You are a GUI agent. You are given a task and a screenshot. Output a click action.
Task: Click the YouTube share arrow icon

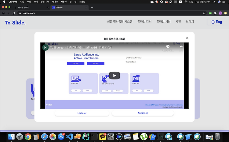pyautogui.click(x=181, y=46)
